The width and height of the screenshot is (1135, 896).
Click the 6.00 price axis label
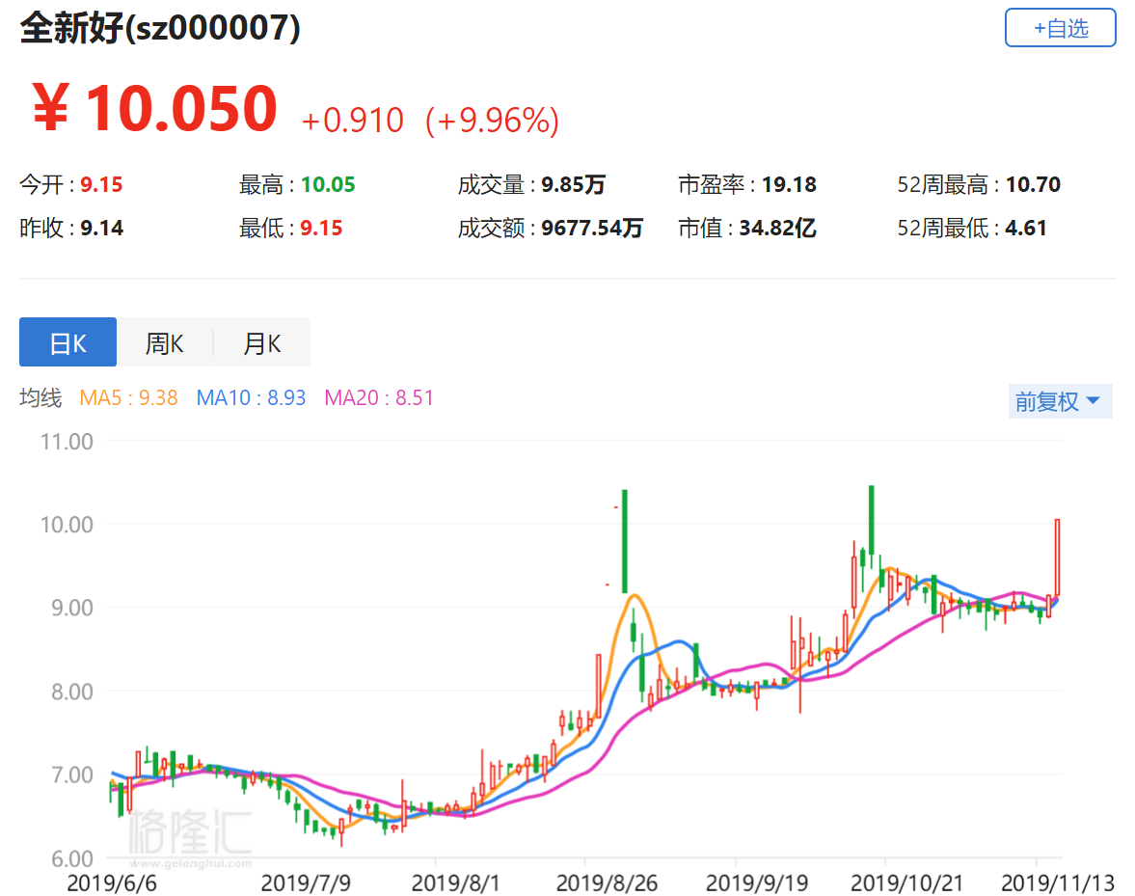71,859
